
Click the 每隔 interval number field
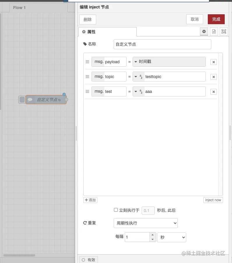click(x=137, y=237)
